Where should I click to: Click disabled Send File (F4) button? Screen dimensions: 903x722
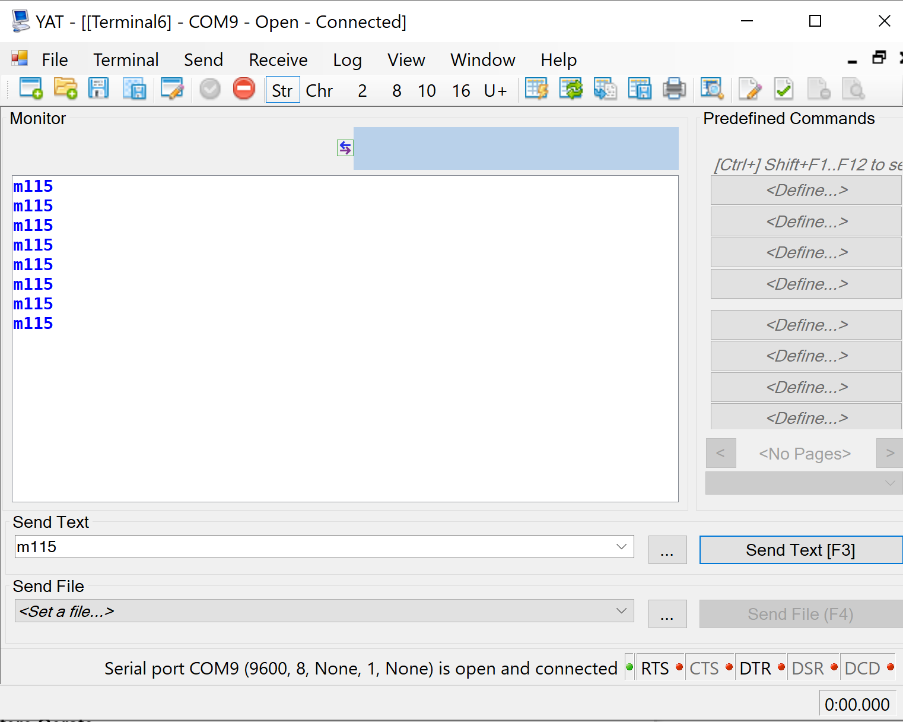point(801,614)
